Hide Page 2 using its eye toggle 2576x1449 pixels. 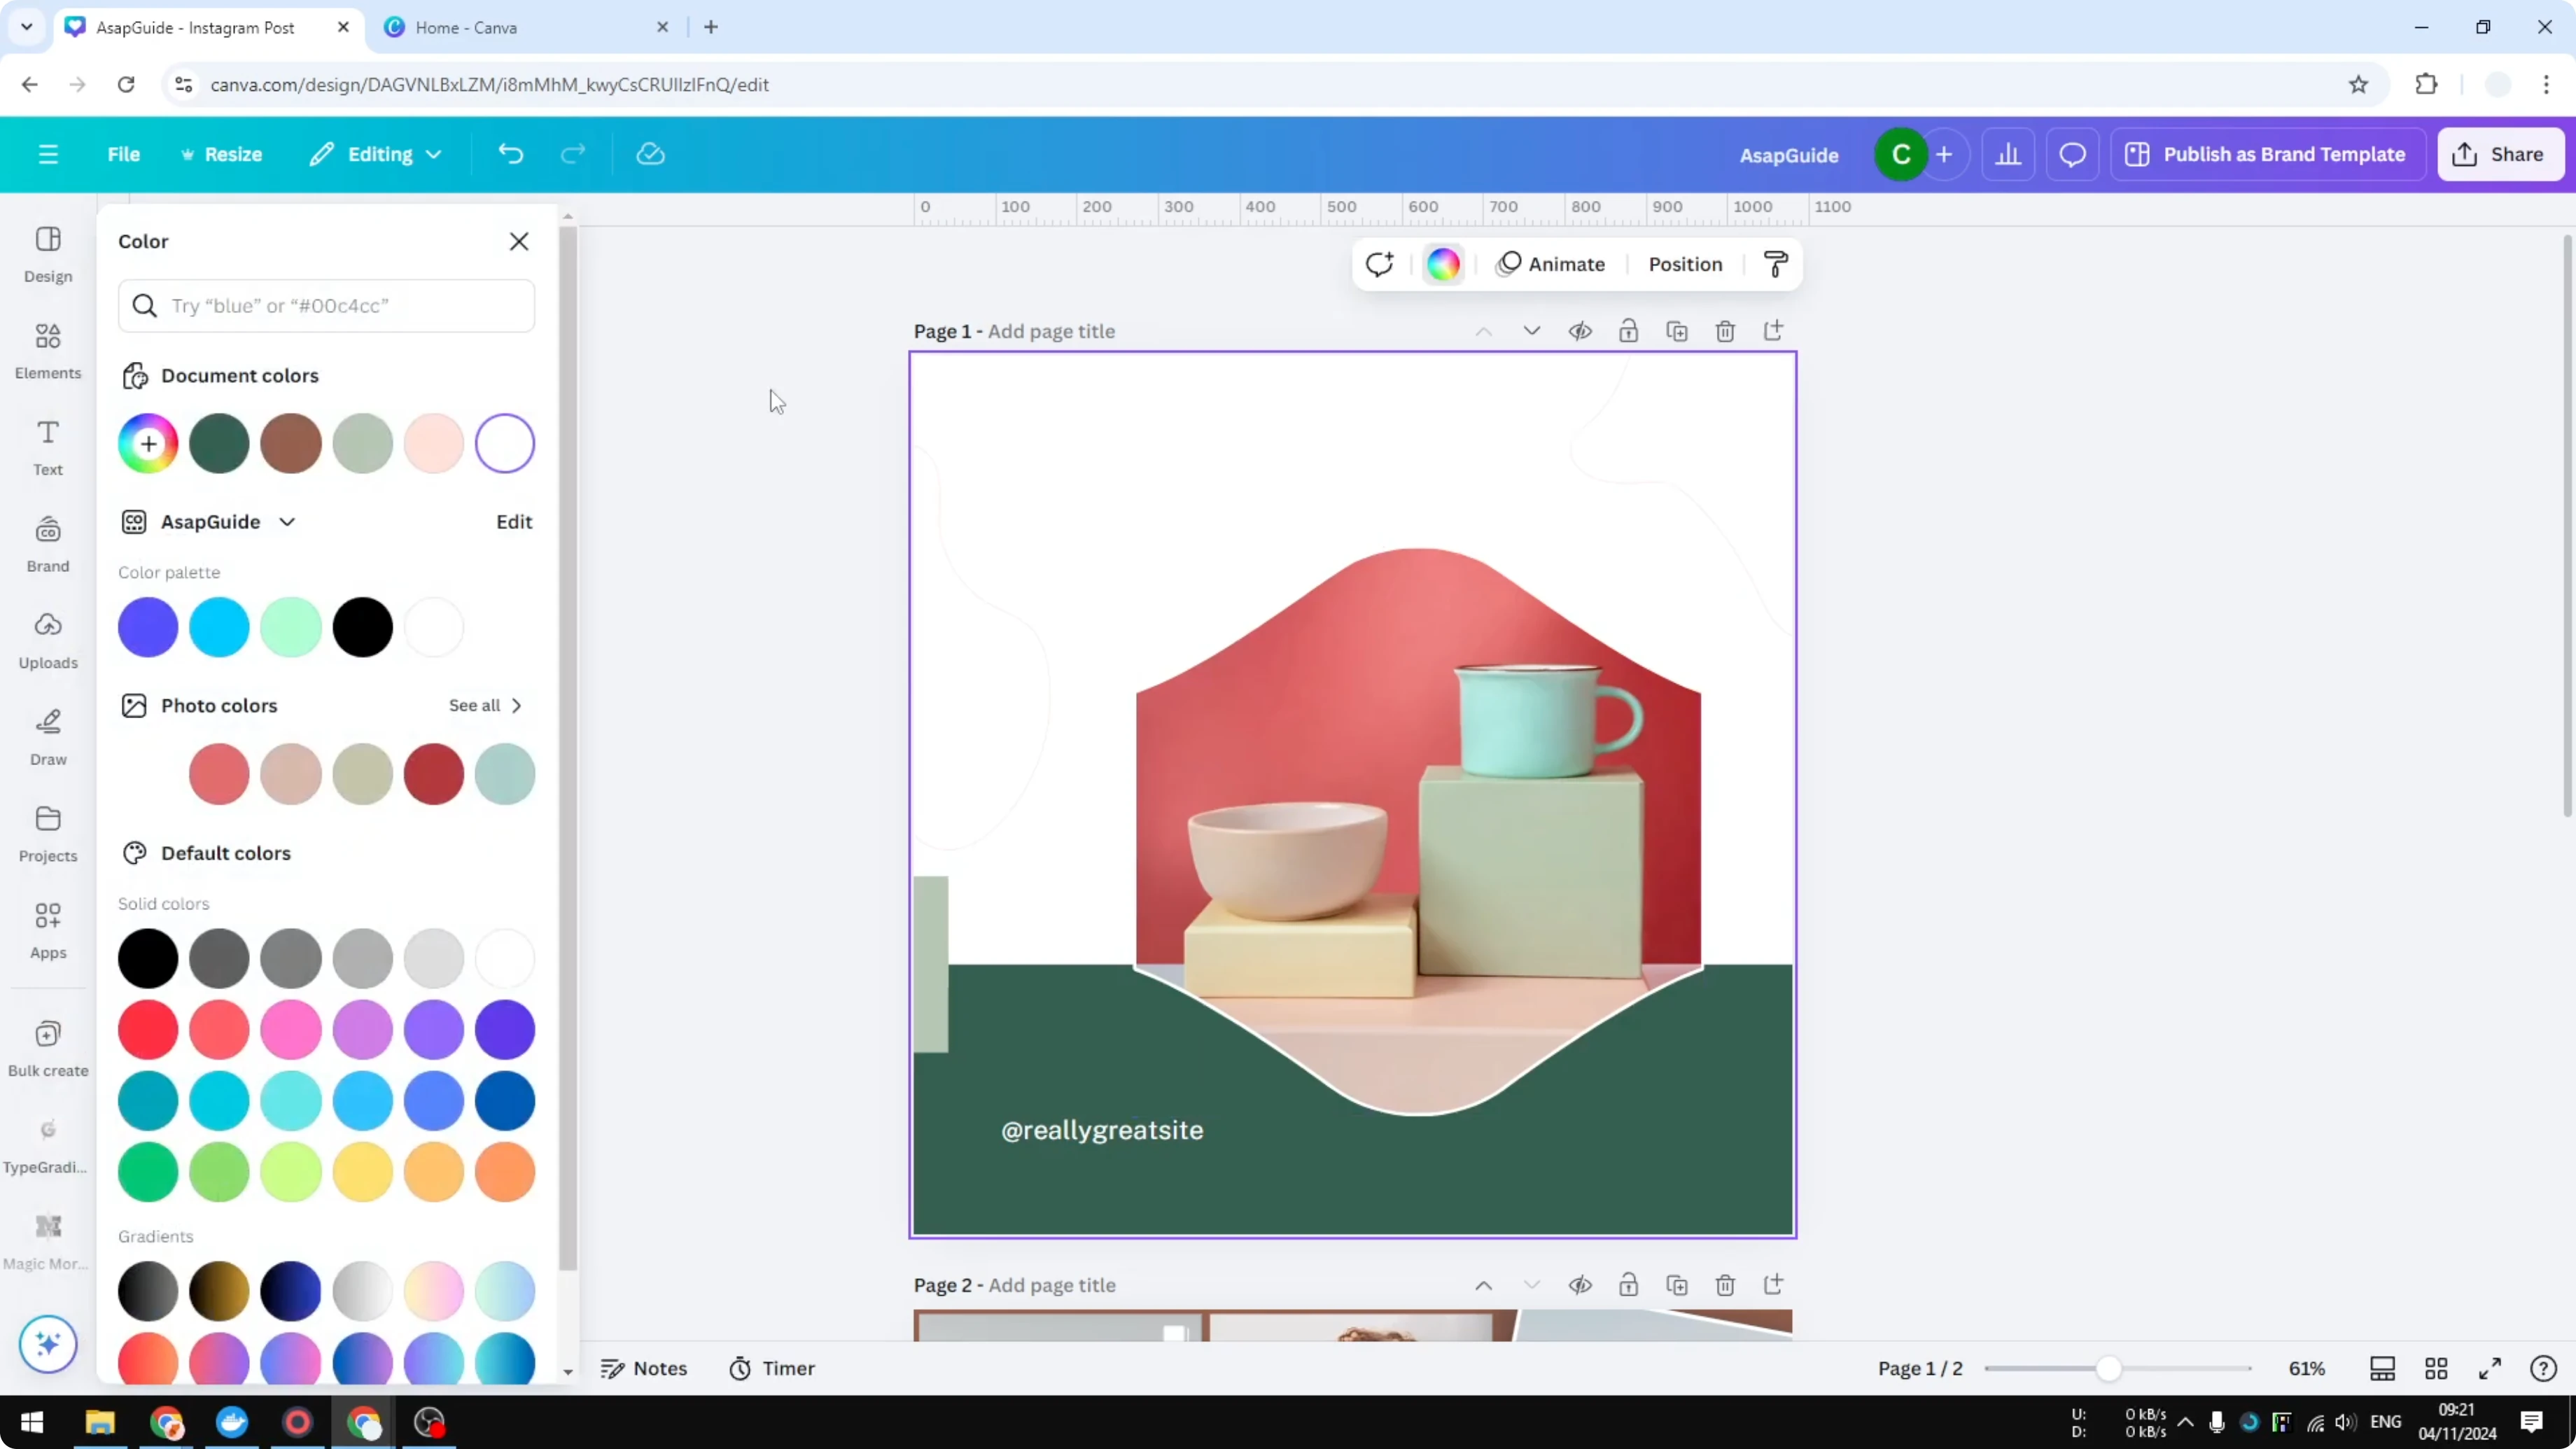tap(1580, 1285)
